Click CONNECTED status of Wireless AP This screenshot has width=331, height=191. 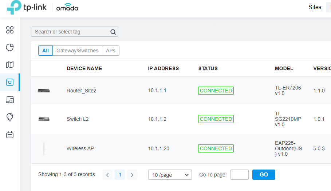[x=216, y=148]
